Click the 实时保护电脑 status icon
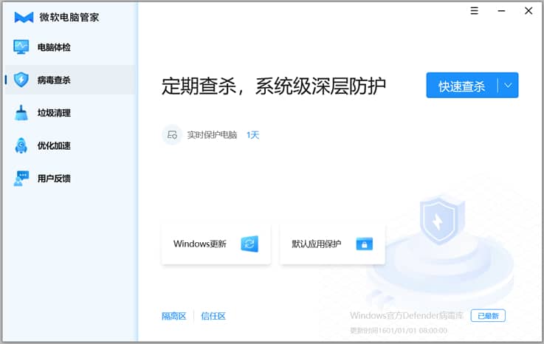 [172, 134]
